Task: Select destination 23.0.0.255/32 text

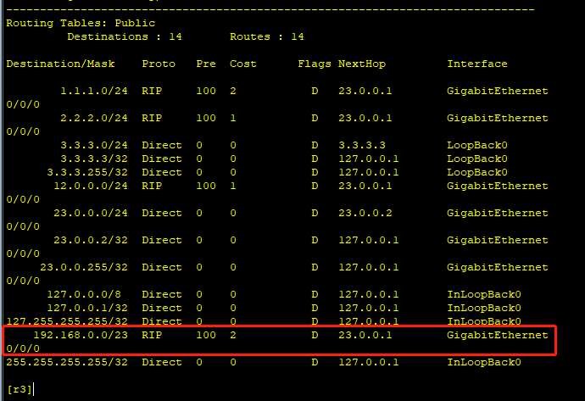Action: [84, 267]
